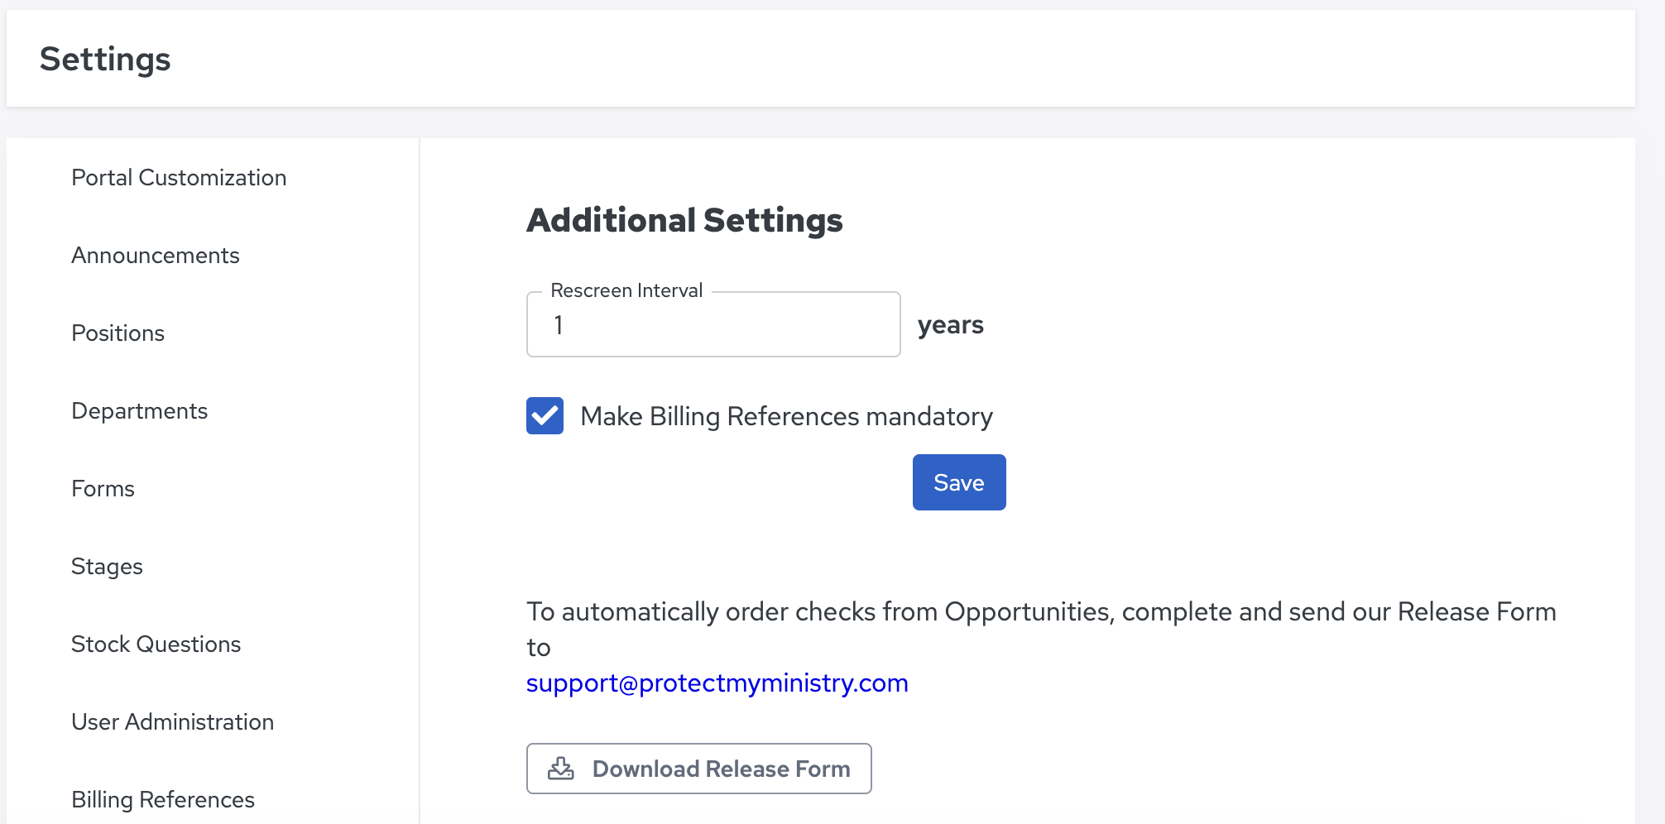Viewport: 1665px width, 824px height.
Task: Open support@protectmyministry.com email link
Action: pyautogui.click(x=717, y=683)
